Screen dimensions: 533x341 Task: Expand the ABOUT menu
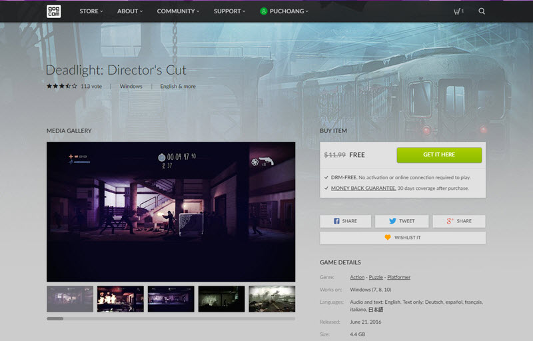click(x=130, y=11)
